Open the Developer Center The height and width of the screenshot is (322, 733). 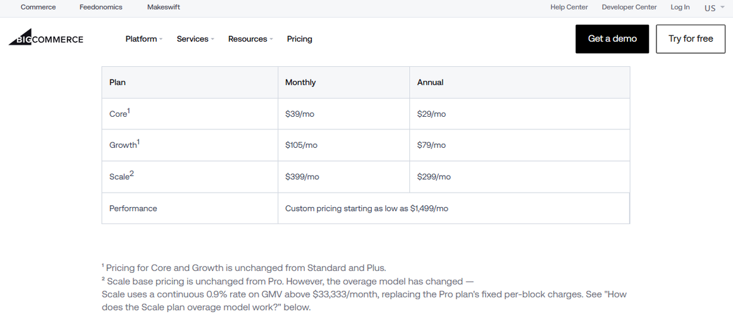[x=629, y=7]
